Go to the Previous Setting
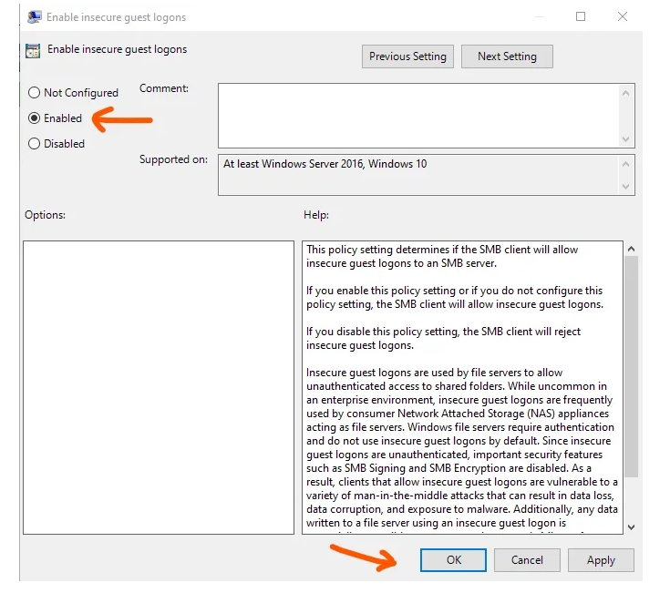 tap(407, 56)
